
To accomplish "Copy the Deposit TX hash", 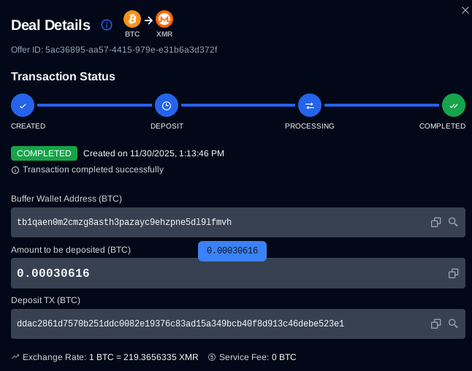I will pyautogui.click(x=435, y=324).
